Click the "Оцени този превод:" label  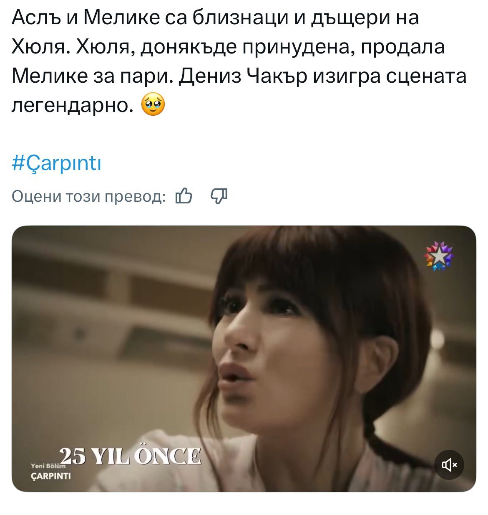(x=88, y=196)
